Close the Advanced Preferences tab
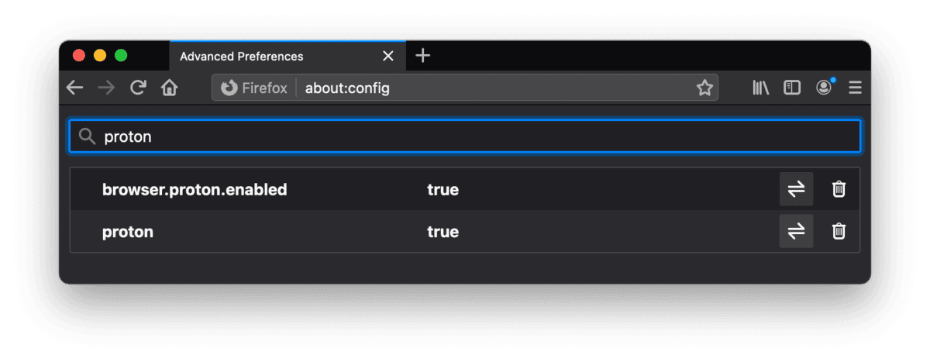Screen dimensions: 930x362 pos(388,56)
